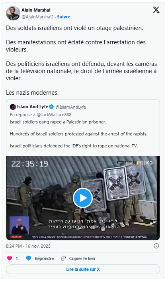Click the Islam And Lyfe avatar

(x=13, y=107)
